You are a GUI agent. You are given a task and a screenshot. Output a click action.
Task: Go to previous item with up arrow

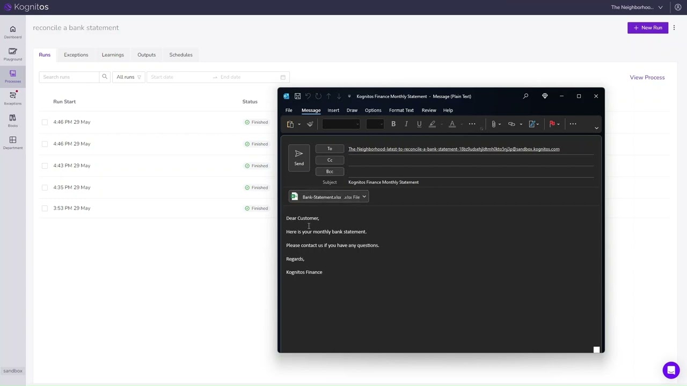point(328,96)
